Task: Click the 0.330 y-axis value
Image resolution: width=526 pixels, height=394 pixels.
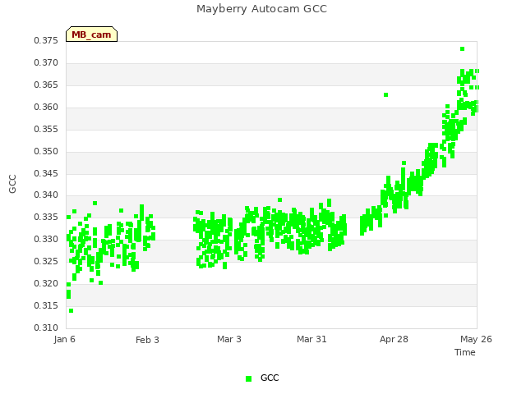Action: tap(46, 239)
